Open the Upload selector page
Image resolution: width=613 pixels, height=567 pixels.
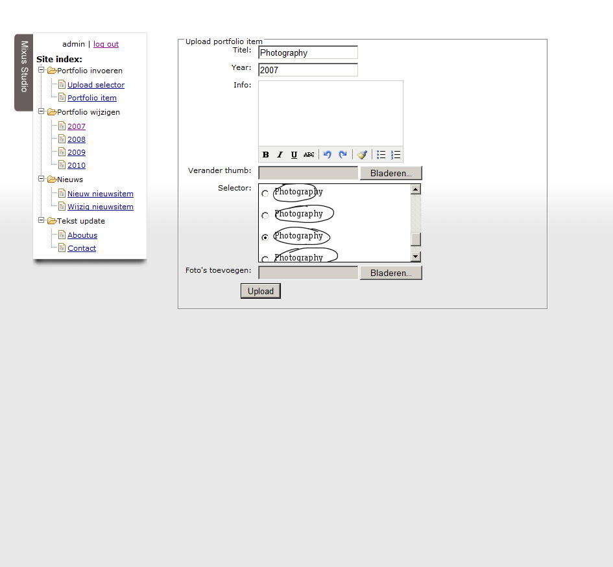coord(96,85)
